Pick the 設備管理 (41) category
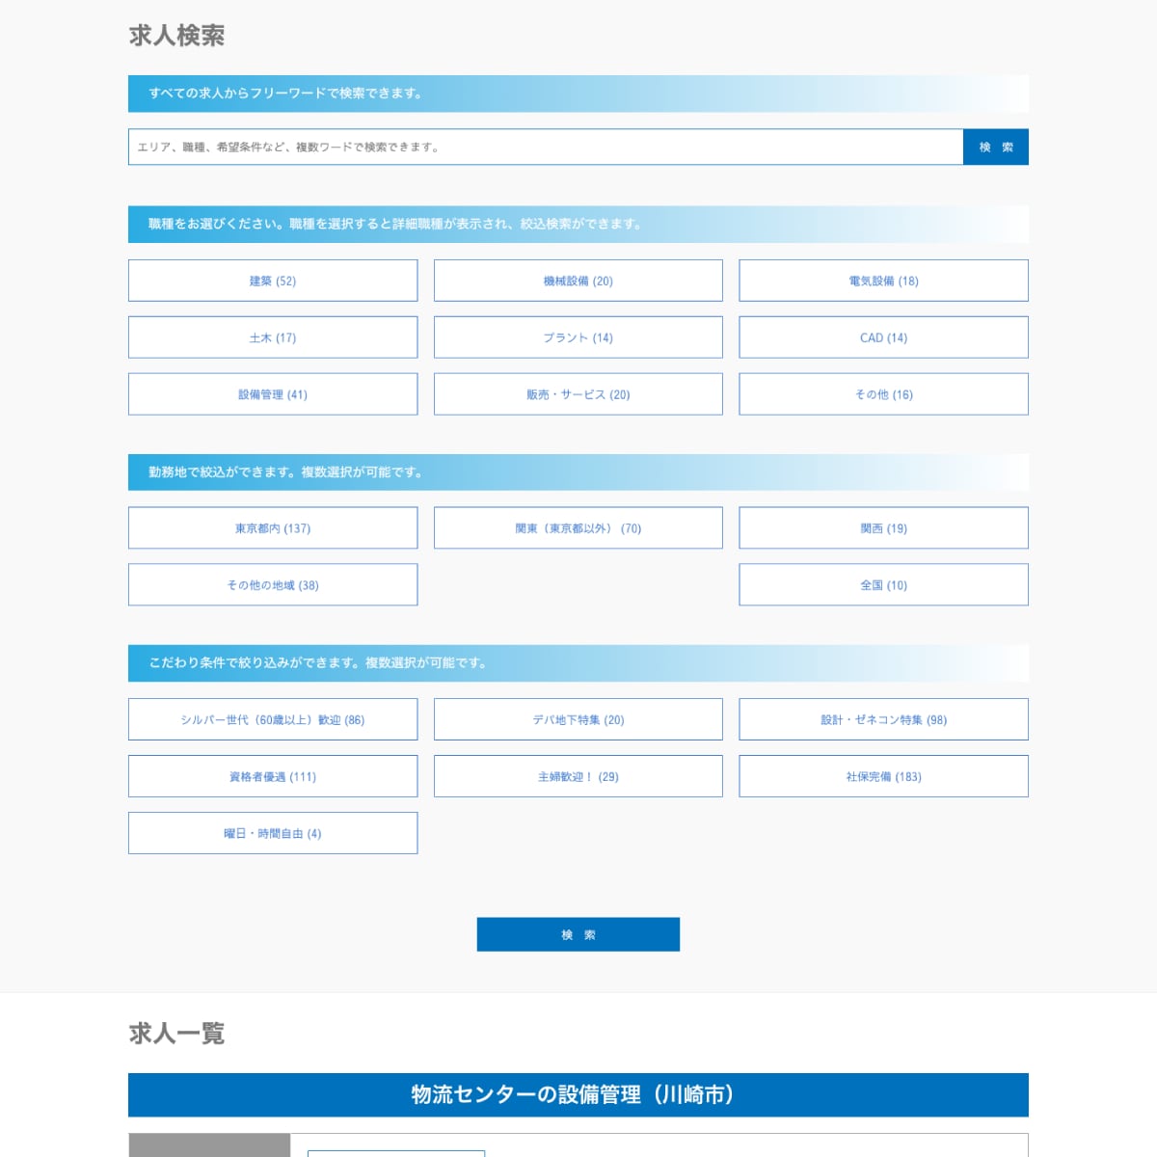Viewport: 1157px width, 1157px height. tap(273, 394)
